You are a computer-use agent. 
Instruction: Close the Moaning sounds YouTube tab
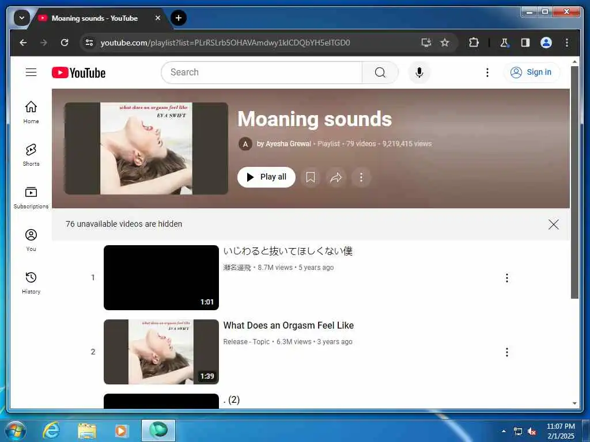coord(158,18)
